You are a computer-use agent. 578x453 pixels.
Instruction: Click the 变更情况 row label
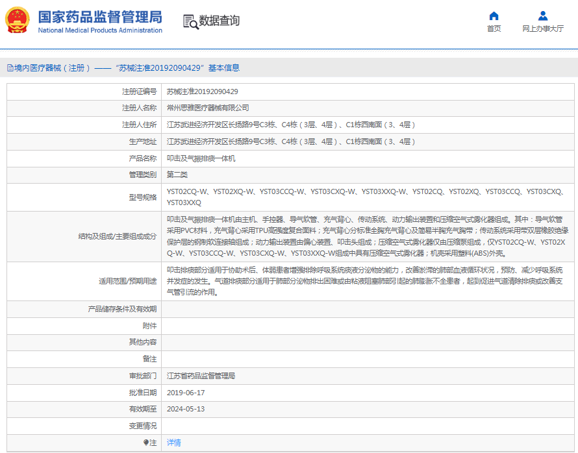pyautogui.click(x=143, y=426)
